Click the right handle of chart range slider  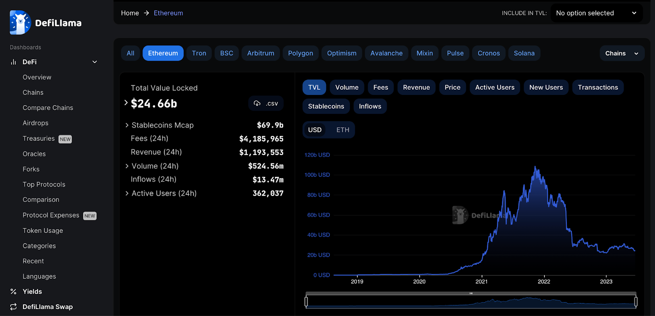tap(636, 302)
